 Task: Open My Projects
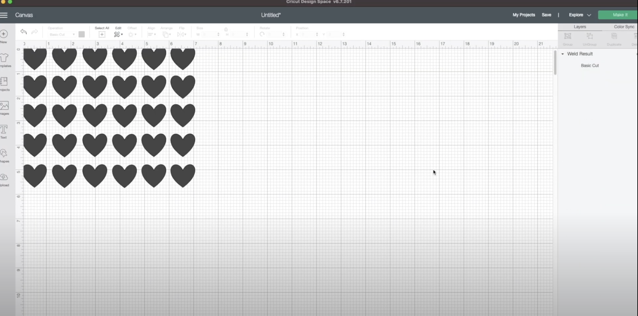(x=524, y=15)
